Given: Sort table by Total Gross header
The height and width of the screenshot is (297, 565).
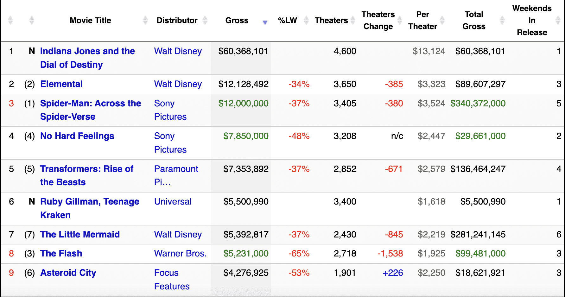Looking at the screenshot, I should [x=474, y=20].
